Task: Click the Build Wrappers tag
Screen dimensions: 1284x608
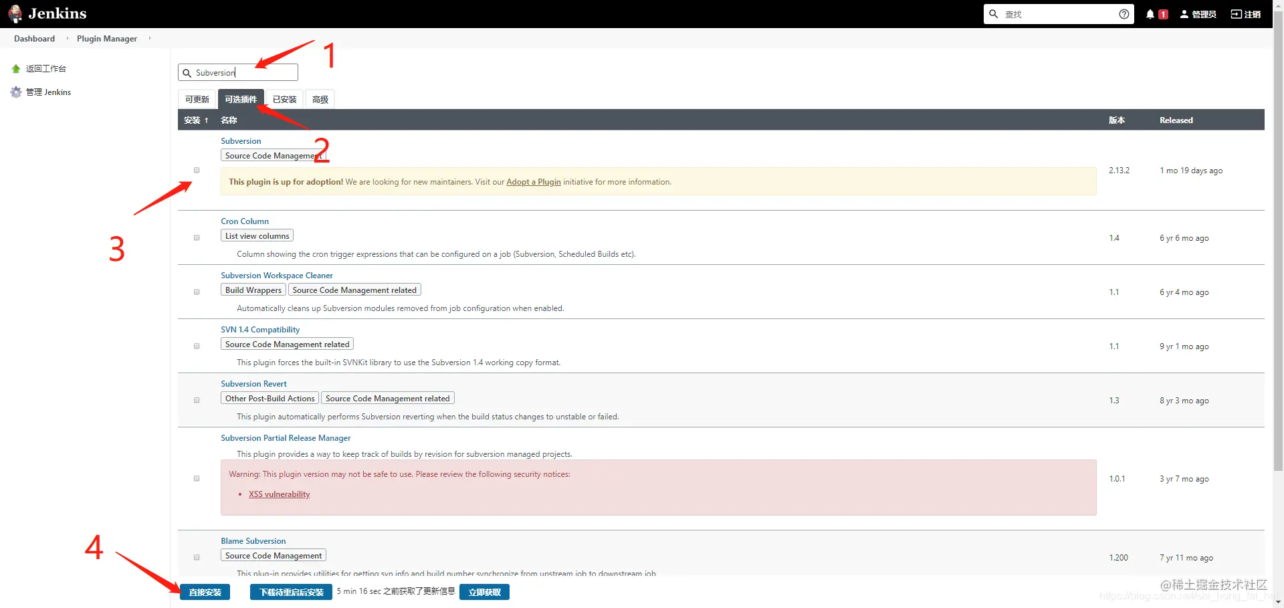Action: [253, 290]
